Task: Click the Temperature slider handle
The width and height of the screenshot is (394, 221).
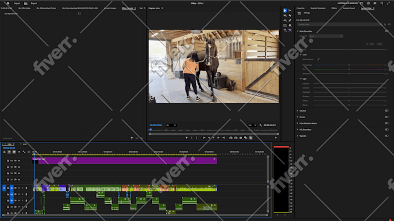Action: pos(349,65)
